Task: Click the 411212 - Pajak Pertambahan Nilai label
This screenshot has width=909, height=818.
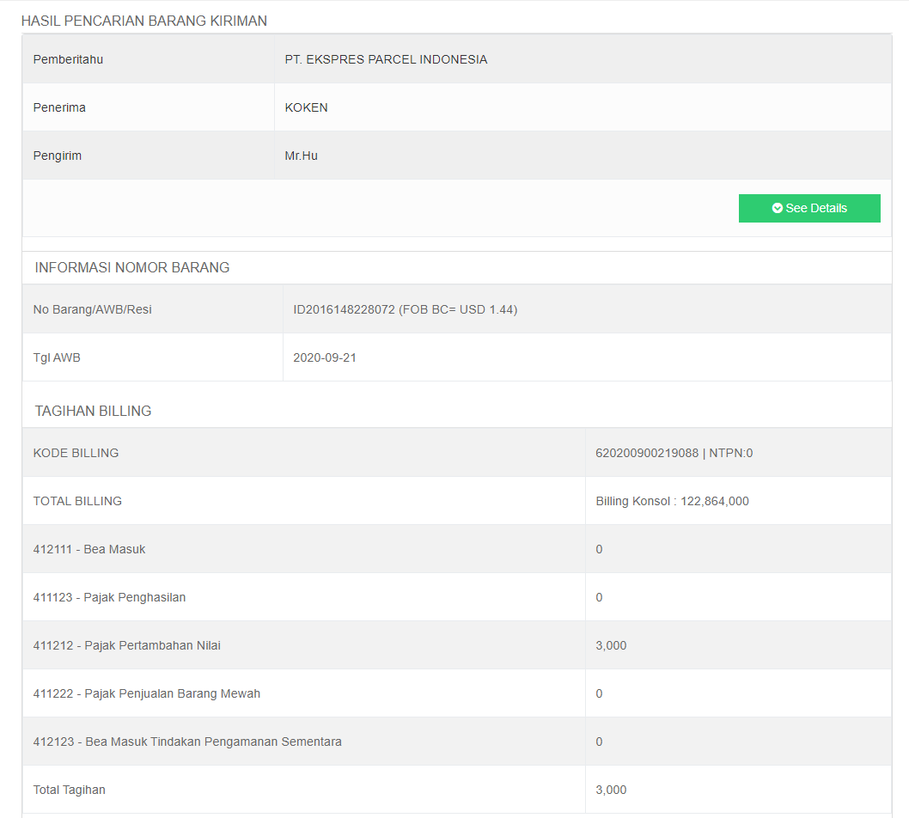Action: 127,646
